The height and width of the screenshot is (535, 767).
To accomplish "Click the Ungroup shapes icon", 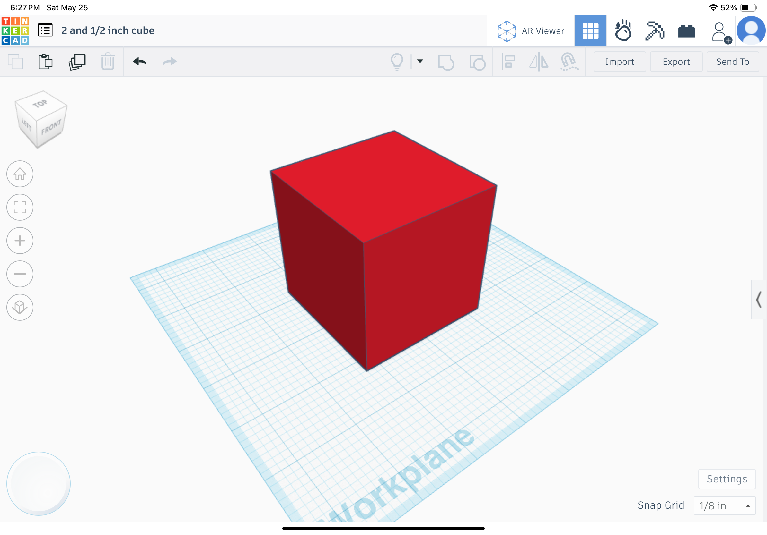I will point(477,62).
